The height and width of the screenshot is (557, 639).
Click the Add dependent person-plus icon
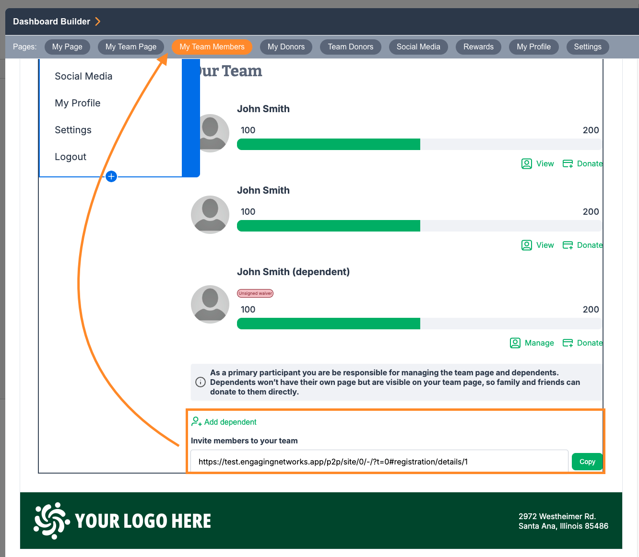(x=196, y=422)
